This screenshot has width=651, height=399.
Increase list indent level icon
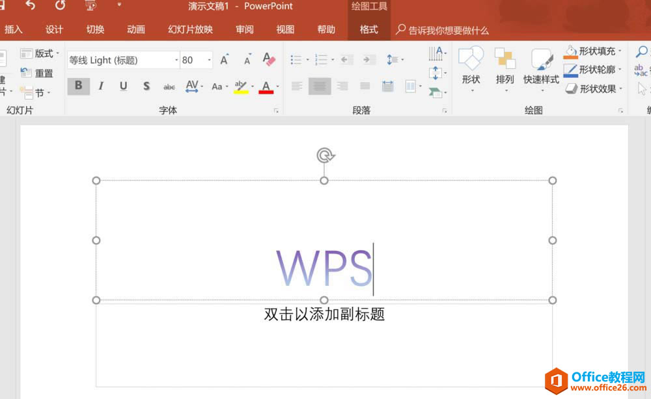(x=368, y=60)
